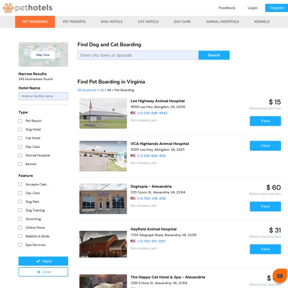Click the Register button

click(277, 8)
